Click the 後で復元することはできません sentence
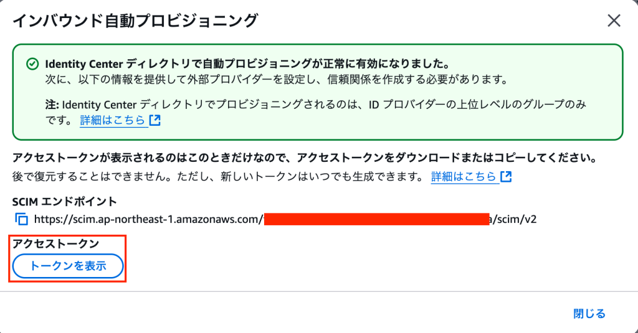 tap(218, 177)
